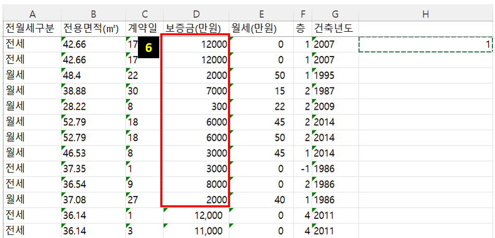Select column H header
This screenshot has width=495, height=238.
pyautogui.click(x=426, y=14)
